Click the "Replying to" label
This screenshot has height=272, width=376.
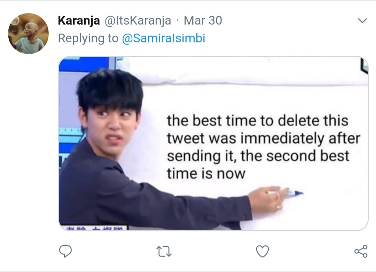pyautogui.click(x=88, y=38)
